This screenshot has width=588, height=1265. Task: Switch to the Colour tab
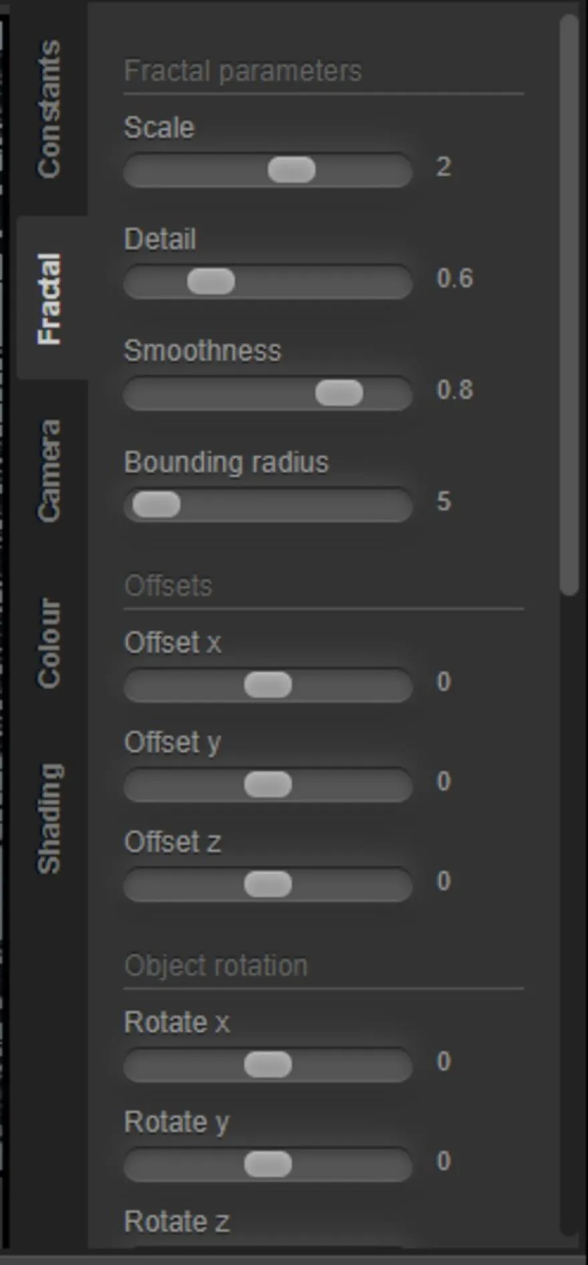[x=49, y=643]
